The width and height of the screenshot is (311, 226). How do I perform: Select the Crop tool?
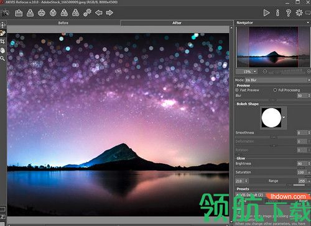pos(2,42)
